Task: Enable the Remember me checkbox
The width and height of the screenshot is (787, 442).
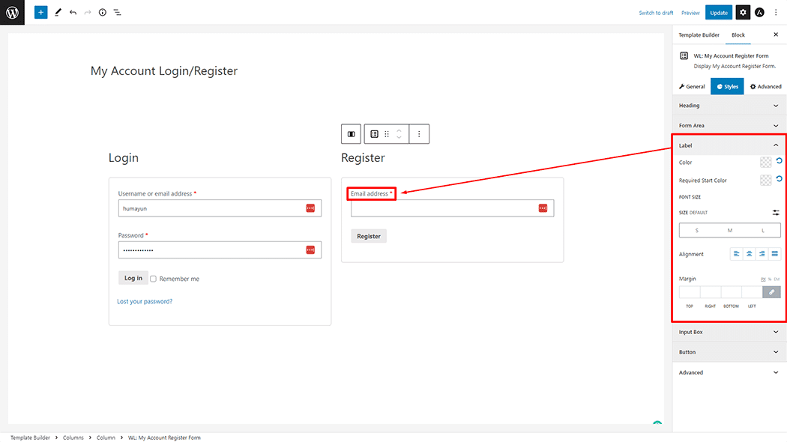Action: click(x=153, y=278)
